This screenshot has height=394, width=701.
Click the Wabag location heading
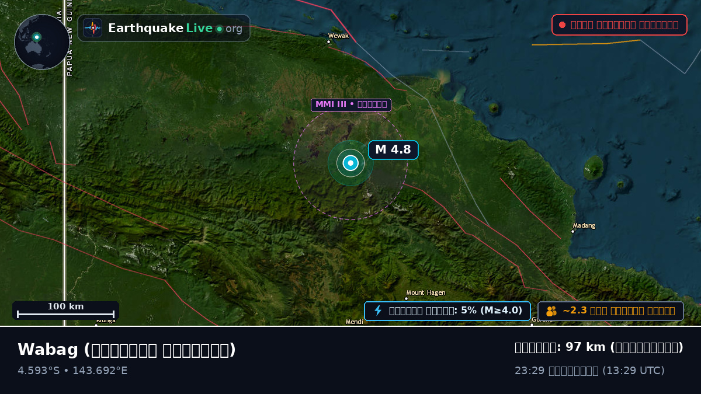tap(127, 350)
